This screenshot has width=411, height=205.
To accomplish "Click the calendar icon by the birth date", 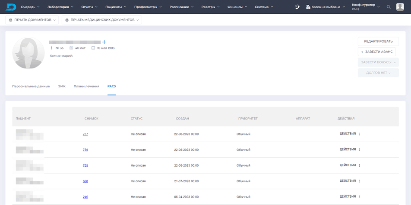I will pyautogui.click(x=93, y=48).
